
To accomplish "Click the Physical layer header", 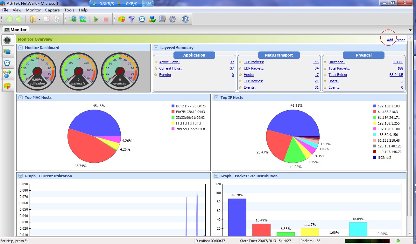I will pyautogui.click(x=363, y=55).
